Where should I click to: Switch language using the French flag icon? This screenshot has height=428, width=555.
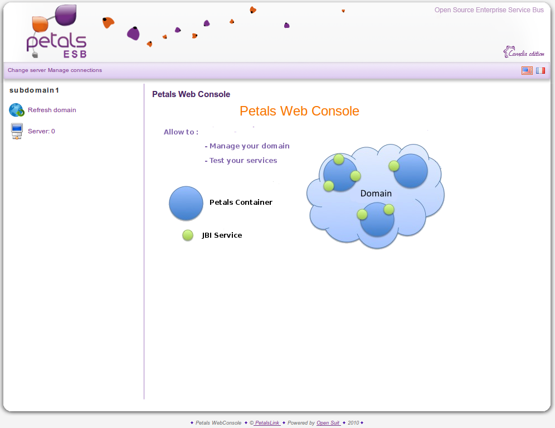coord(541,70)
